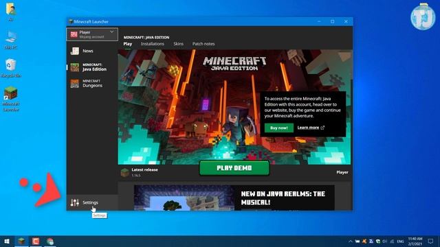Minimize the Minecraft Launcher window
Image resolution: width=440 pixels, height=247 pixels.
point(319,21)
